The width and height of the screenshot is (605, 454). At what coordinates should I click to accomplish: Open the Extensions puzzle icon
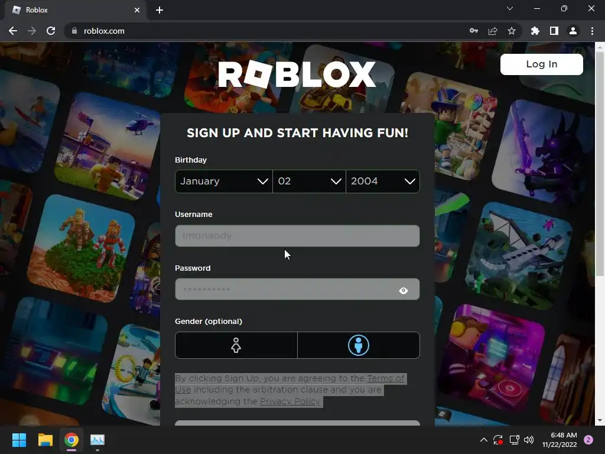point(535,31)
